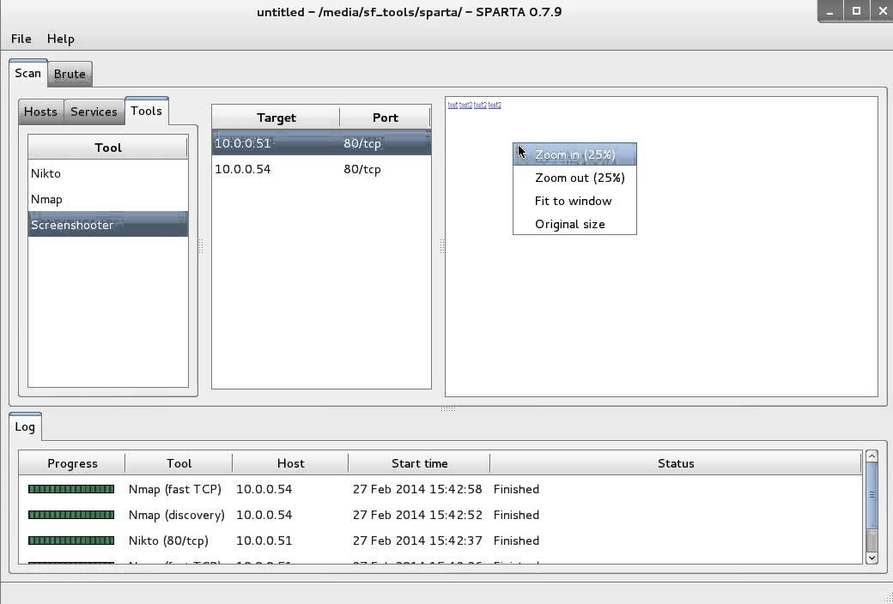Open the Hosts tab
This screenshot has width=893, height=604.
pos(40,112)
